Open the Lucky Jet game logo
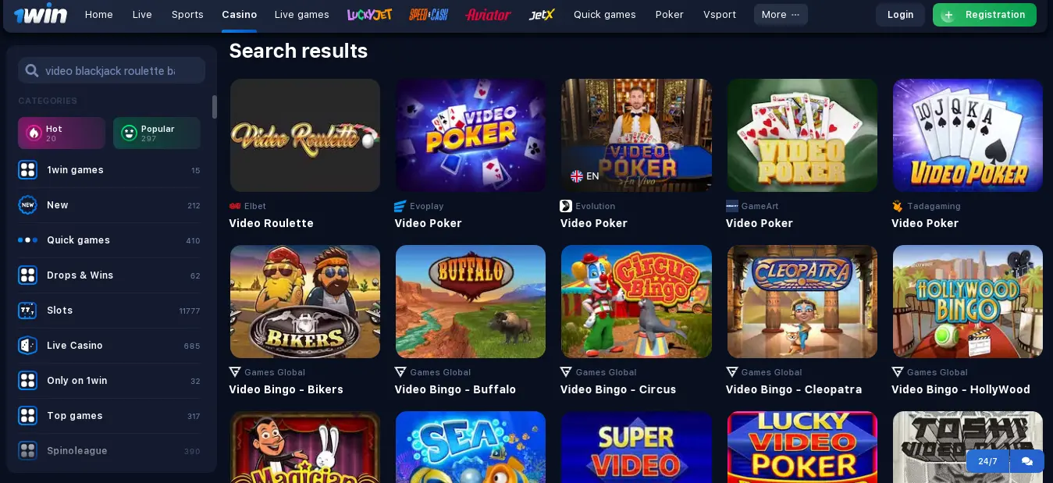The image size is (1053, 483). [x=369, y=15]
